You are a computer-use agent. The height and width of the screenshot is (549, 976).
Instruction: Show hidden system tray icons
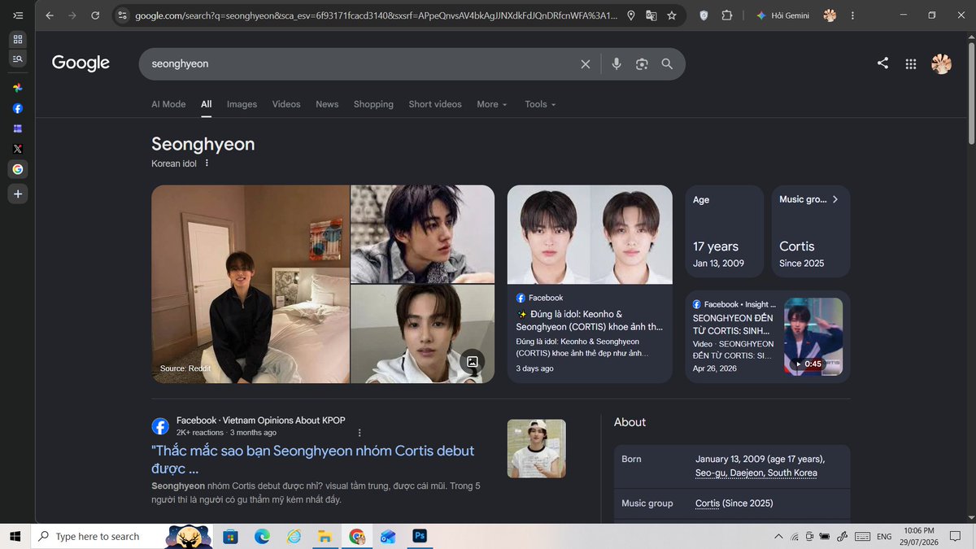pyautogui.click(x=780, y=537)
